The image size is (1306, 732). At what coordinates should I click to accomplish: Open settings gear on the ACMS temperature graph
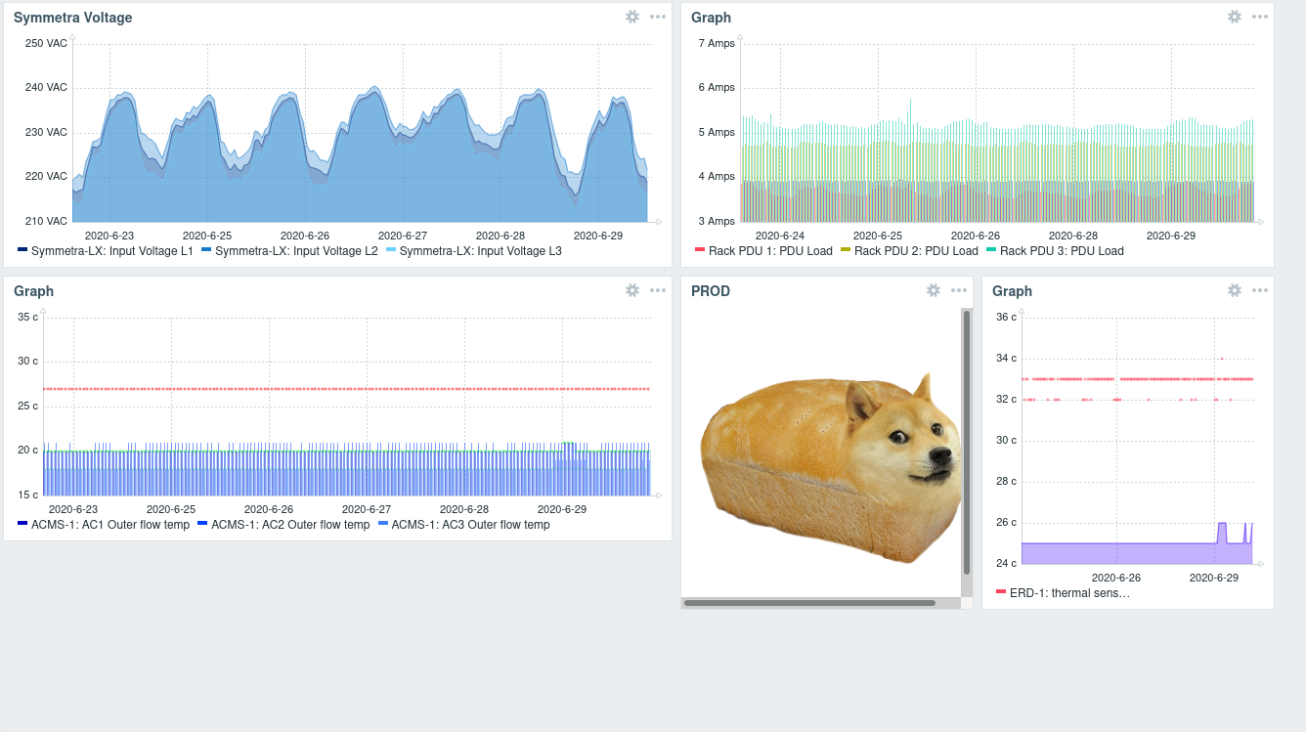pos(631,290)
